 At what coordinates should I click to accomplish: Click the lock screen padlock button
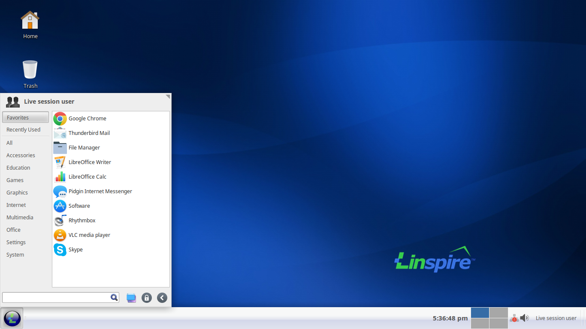[x=147, y=298]
